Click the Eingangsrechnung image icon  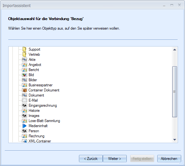(25, 105)
